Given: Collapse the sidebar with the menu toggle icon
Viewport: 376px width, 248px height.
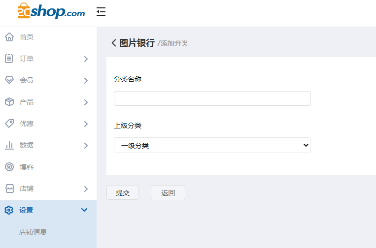Looking at the screenshot, I should pyautogui.click(x=101, y=12).
